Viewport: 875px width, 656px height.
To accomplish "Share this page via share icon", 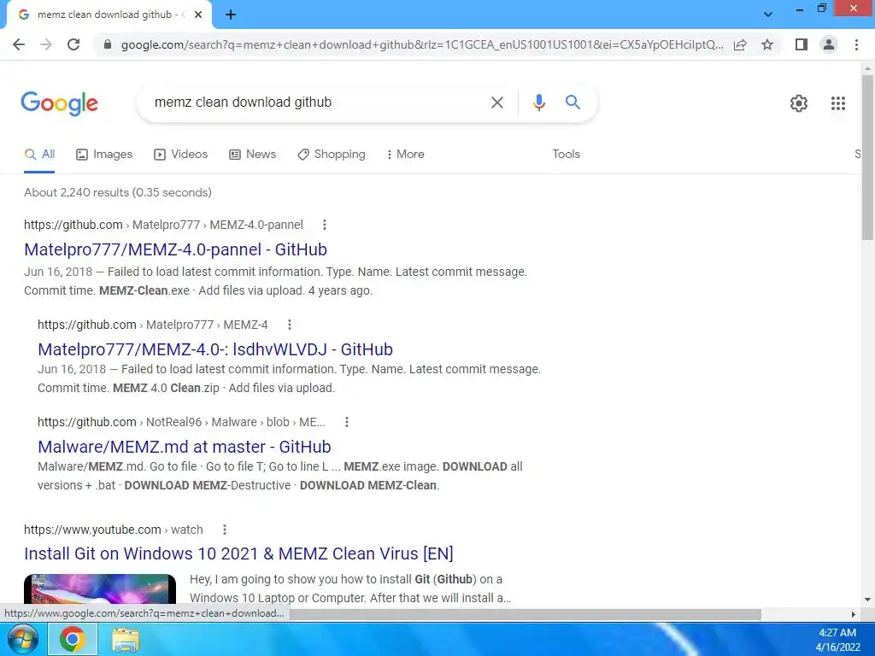I will [740, 44].
